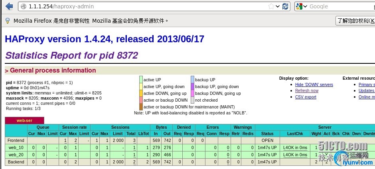Click the Retr warnings column header
Viewport: 375px width, 169px height.
pos(236,134)
